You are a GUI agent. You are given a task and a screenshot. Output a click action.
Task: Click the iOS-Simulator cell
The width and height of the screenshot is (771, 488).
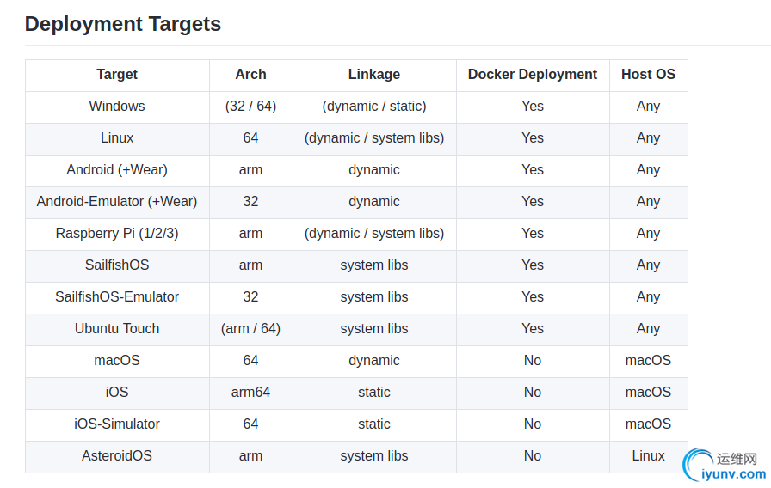117,424
